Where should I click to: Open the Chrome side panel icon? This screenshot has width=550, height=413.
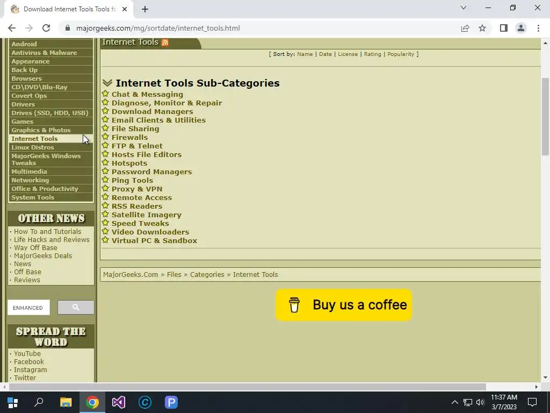[x=504, y=28]
